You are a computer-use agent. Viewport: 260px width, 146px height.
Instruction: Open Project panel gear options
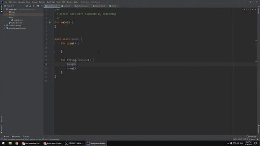click(x=38, y=6)
